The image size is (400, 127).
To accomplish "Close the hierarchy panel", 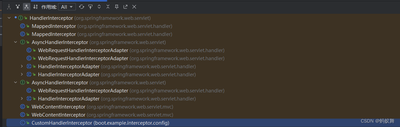I will [134, 7].
